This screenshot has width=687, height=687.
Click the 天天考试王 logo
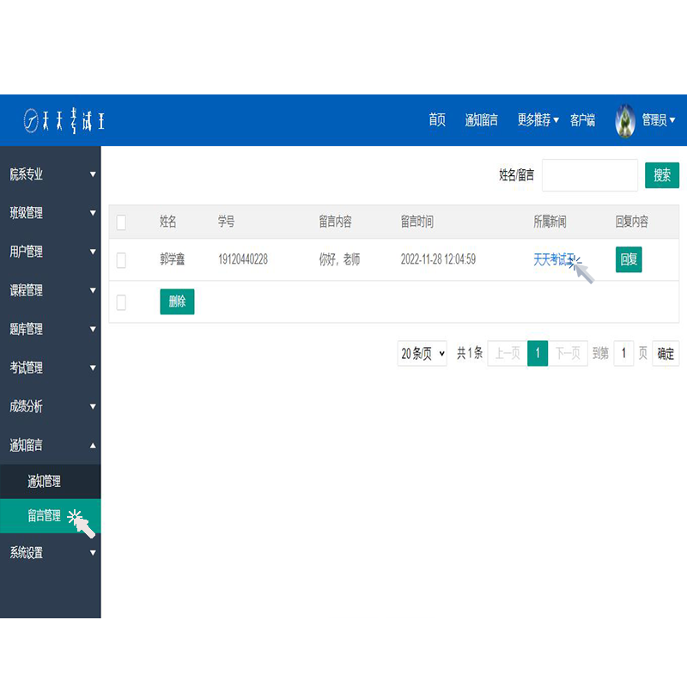pyautogui.click(x=64, y=120)
